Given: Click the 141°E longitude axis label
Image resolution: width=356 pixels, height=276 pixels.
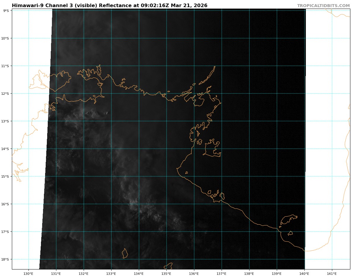Looking at the screenshot, I should coord(332,273).
